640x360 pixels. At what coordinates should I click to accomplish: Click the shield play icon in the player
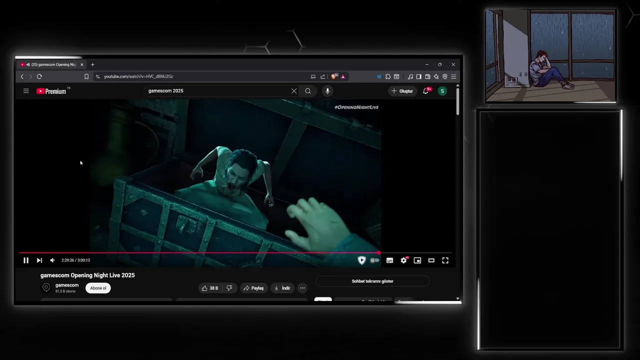361,260
